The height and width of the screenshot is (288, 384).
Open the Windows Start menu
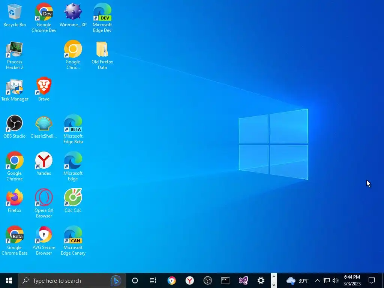pos(9,280)
